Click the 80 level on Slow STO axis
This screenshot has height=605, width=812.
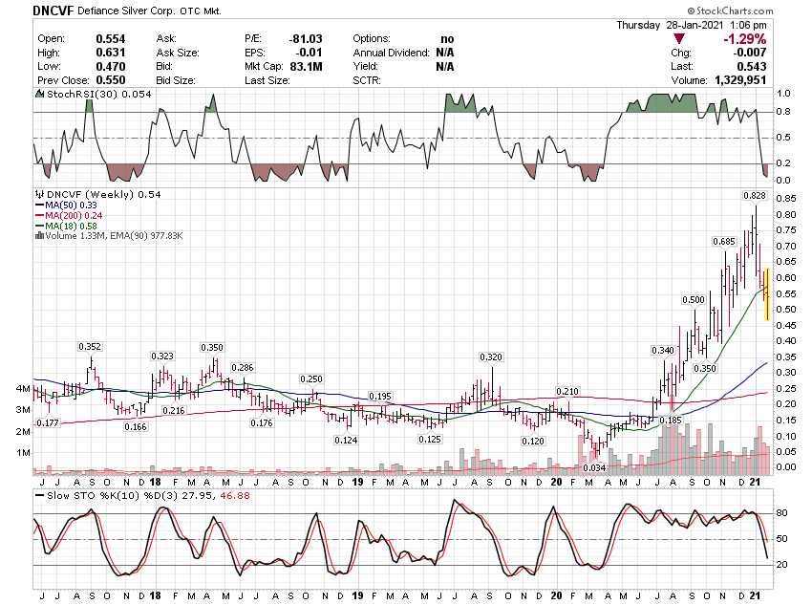pos(782,513)
